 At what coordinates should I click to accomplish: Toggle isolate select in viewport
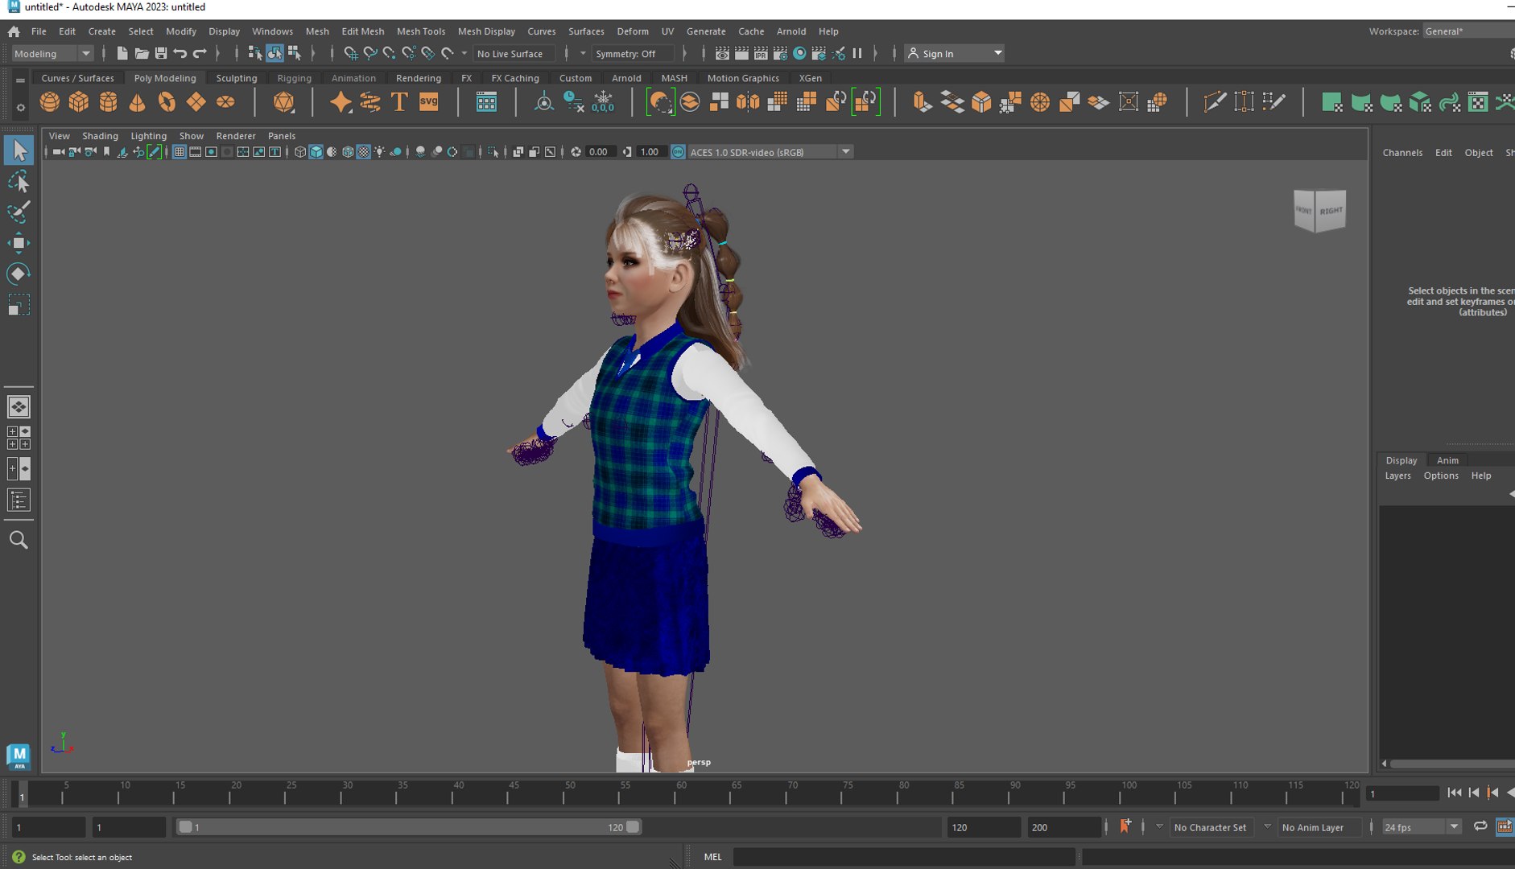[493, 152]
